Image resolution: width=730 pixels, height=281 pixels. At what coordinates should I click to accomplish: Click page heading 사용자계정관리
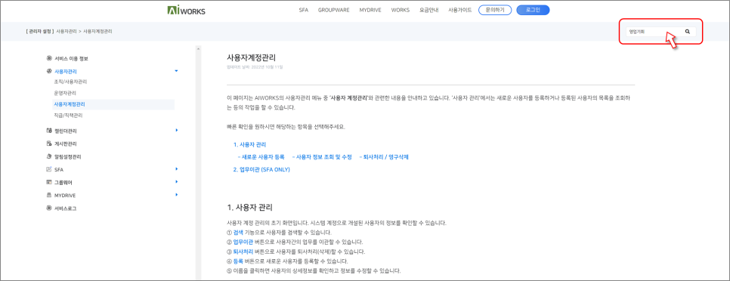pyautogui.click(x=251, y=57)
